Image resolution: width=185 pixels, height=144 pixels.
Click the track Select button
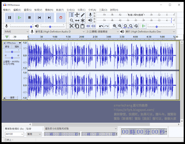12,98
